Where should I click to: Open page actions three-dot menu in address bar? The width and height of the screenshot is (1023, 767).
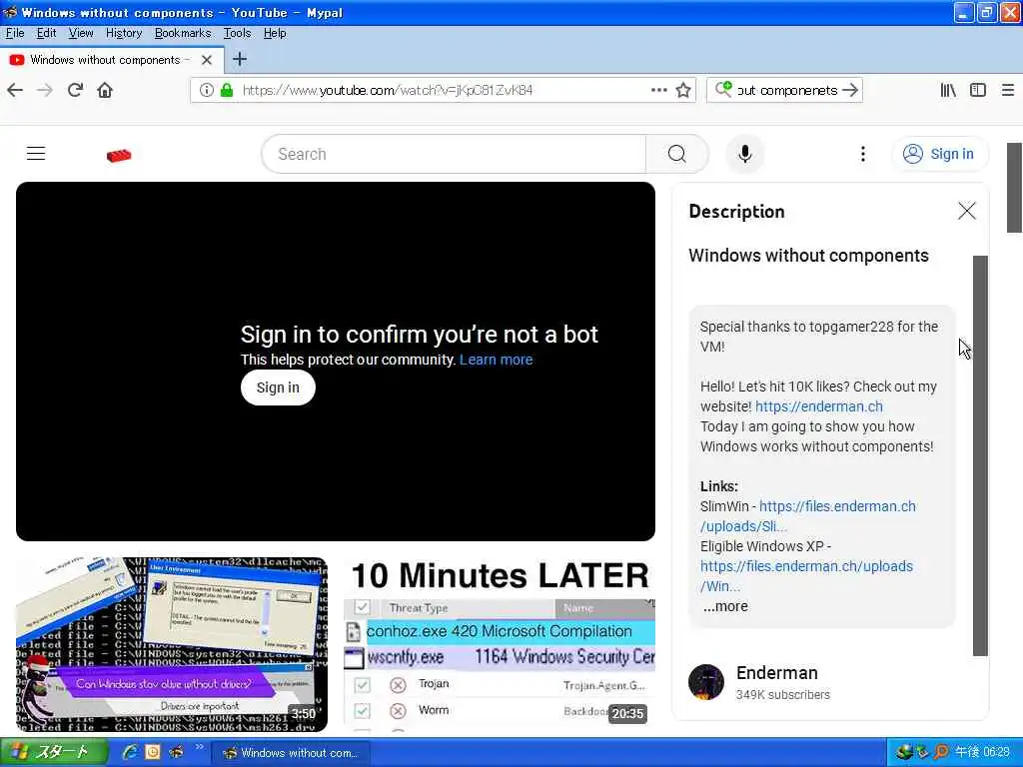659,90
